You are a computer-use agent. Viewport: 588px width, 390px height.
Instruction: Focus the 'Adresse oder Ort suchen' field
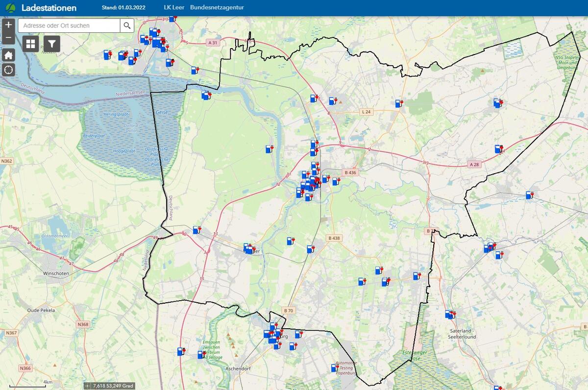coord(69,26)
